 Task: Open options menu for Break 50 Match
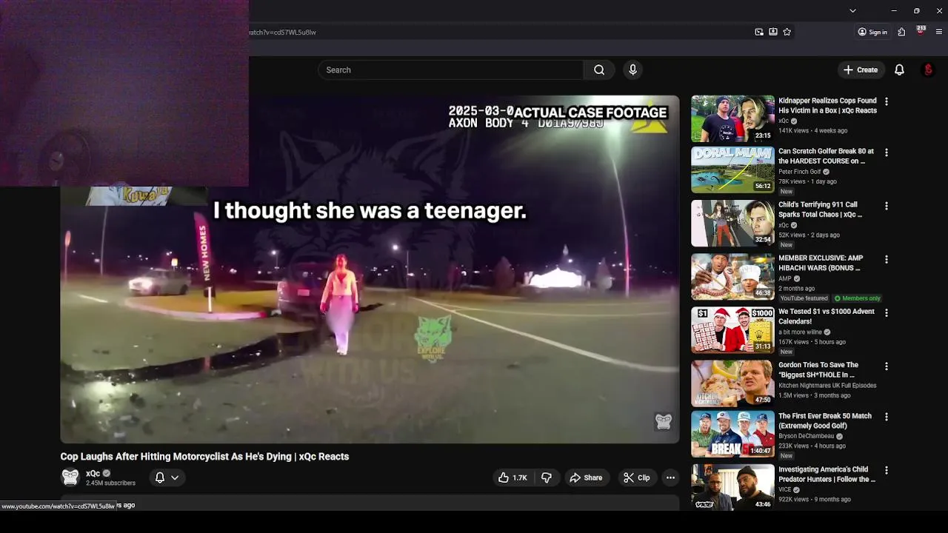887,417
